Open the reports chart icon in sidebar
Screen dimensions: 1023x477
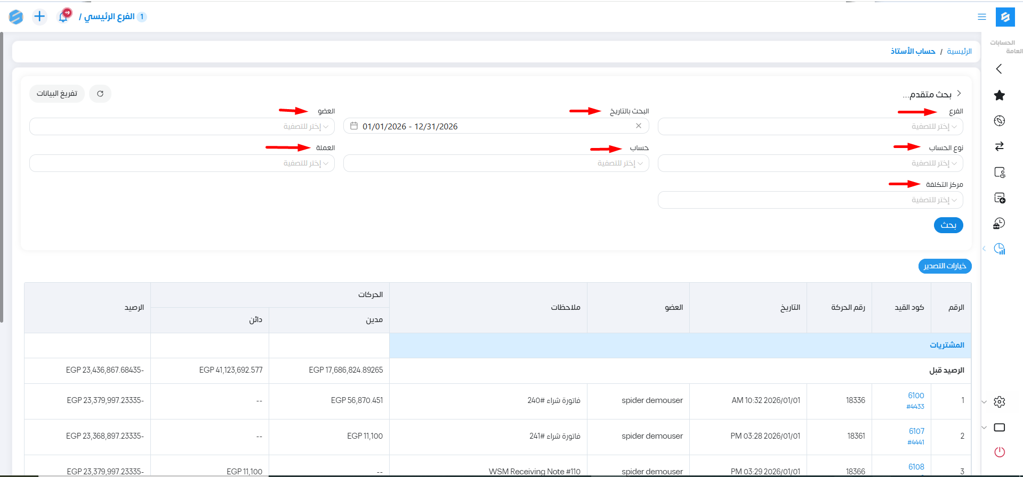[999, 249]
